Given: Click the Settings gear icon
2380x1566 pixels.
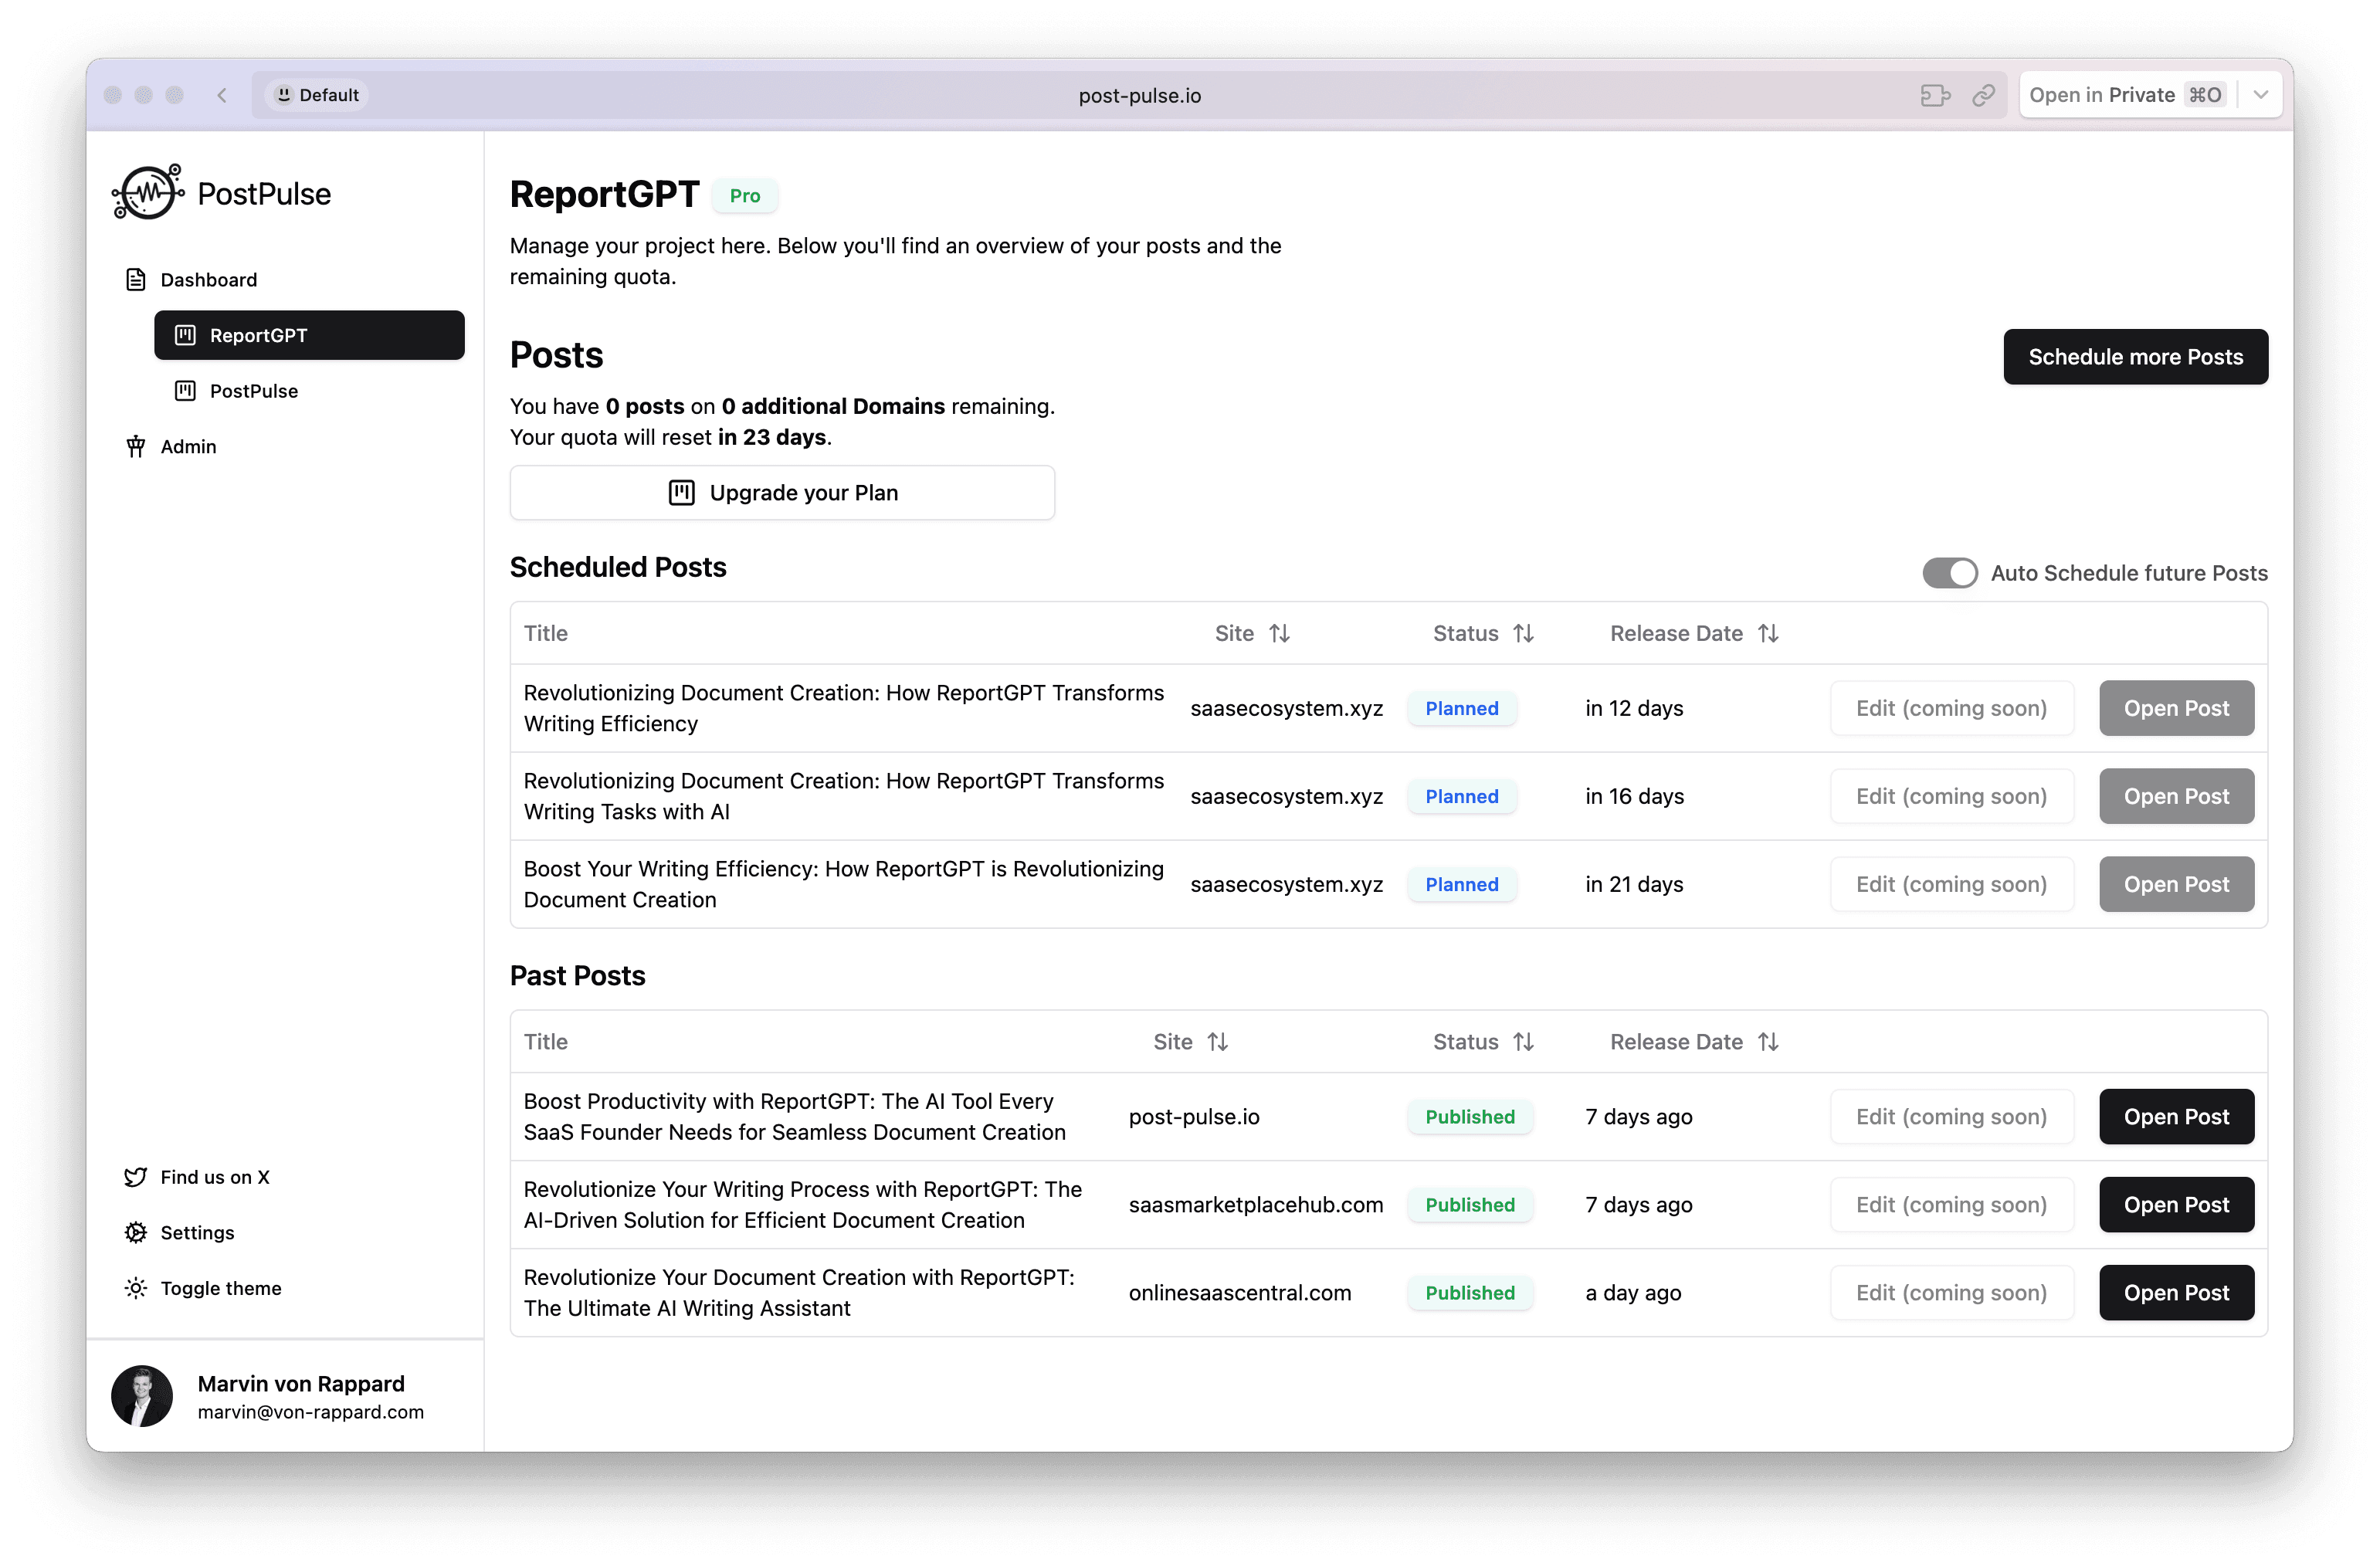Looking at the screenshot, I should (136, 1232).
